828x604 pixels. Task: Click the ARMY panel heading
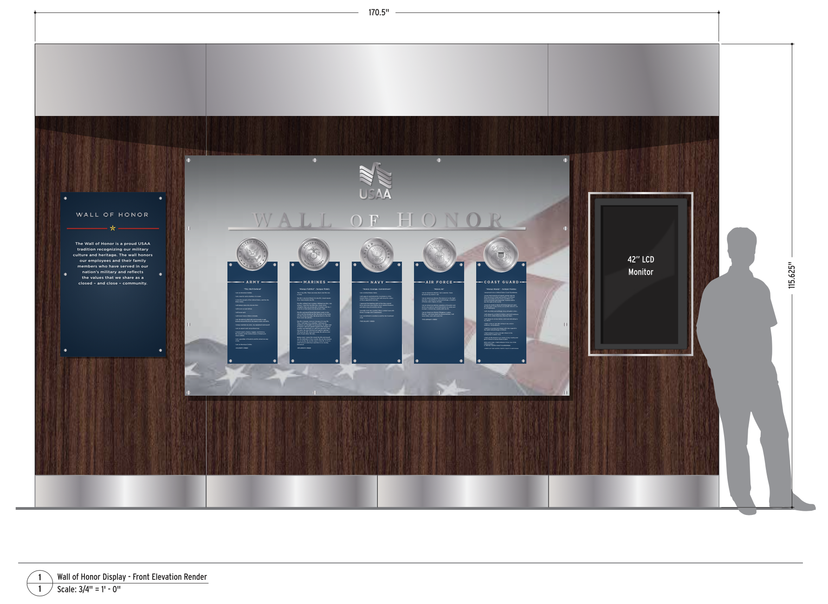tap(252, 282)
